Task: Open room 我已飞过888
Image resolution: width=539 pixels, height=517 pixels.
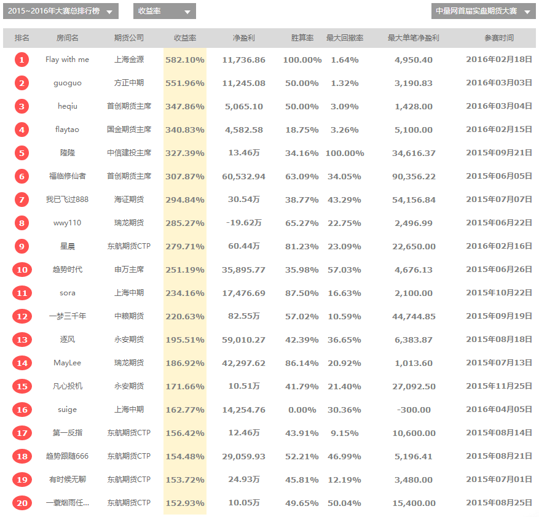Action: 68,200
